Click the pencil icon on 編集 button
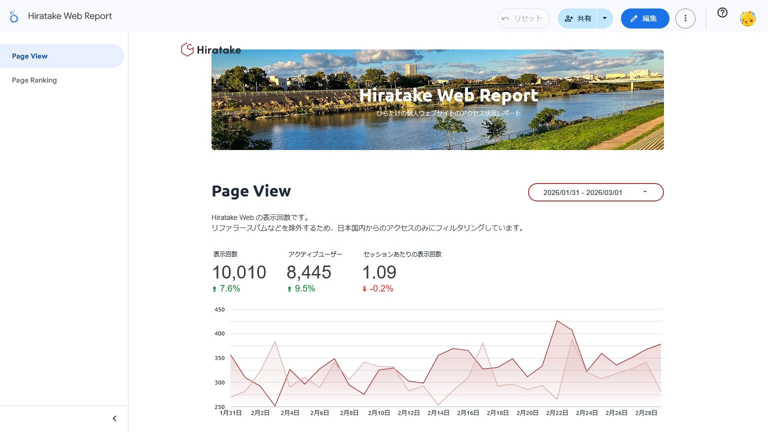The image size is (768, 432). tap(635, 18)
